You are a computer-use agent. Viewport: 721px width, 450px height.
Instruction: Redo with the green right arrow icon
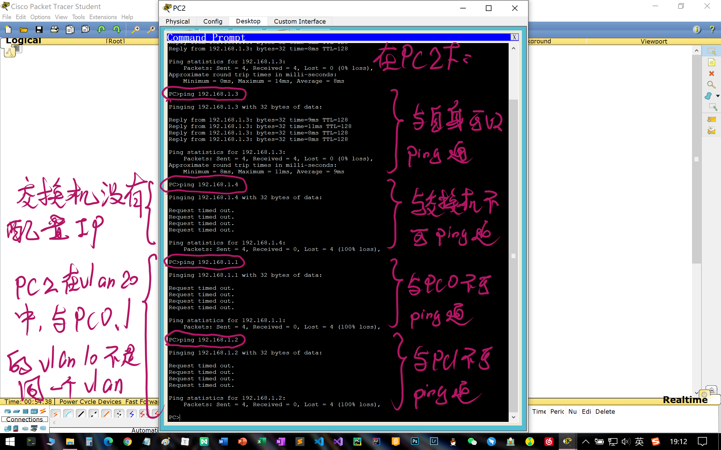pyautogui.click(x=117, y=29)
